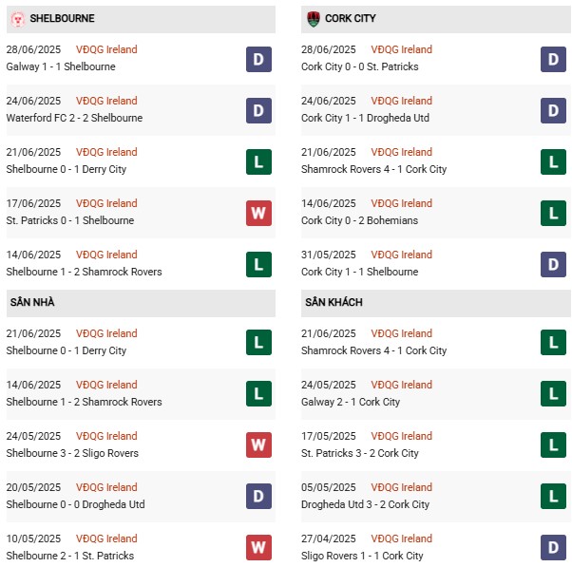Click the CORK CITY team name header
Viewport: 572px width, 567px height.
[351, 19]
